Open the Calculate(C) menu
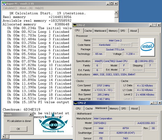The height and width of the screenshot is (140, 162). [10, 8]
